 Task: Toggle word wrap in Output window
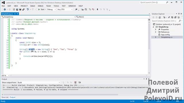click(80, 82)
